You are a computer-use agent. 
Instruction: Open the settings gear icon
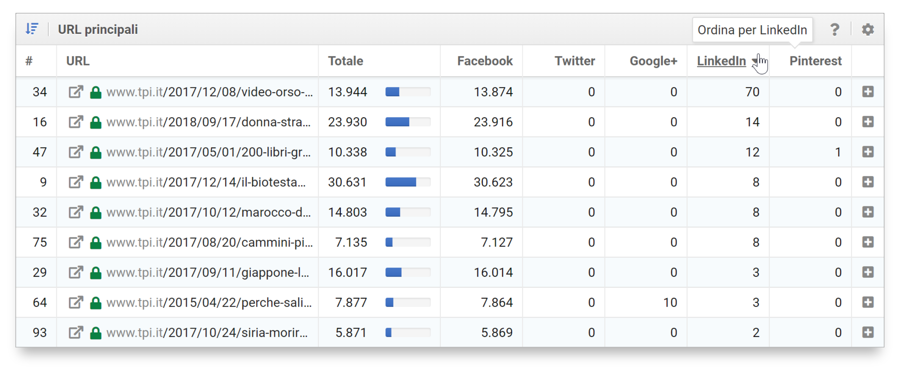click(x=867, y=30)
